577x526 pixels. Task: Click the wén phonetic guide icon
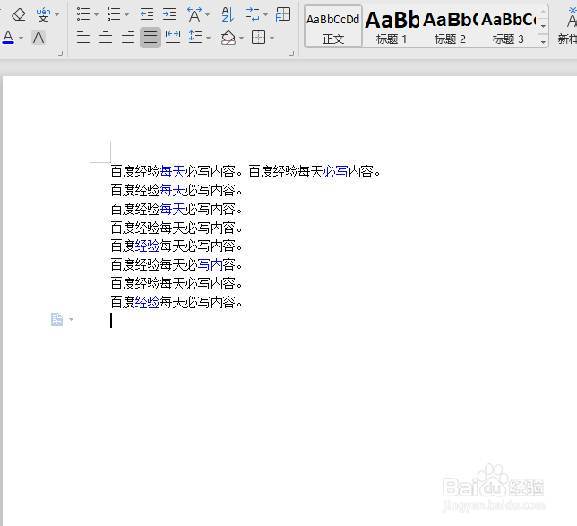(x=43, y=14)
